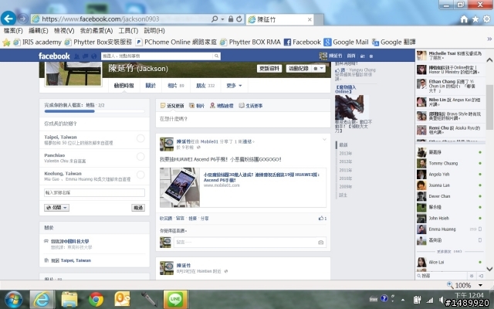The image size is (494, 309).
Task: Click the Facebook logo in blue bar
Action: [x=54, y=56]
